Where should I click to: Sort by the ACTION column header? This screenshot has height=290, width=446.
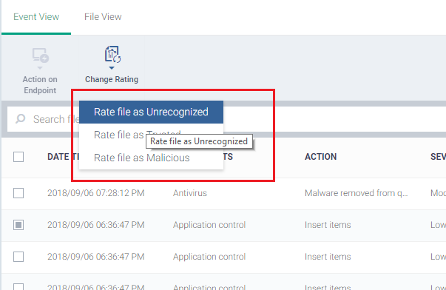coord(320,157)
